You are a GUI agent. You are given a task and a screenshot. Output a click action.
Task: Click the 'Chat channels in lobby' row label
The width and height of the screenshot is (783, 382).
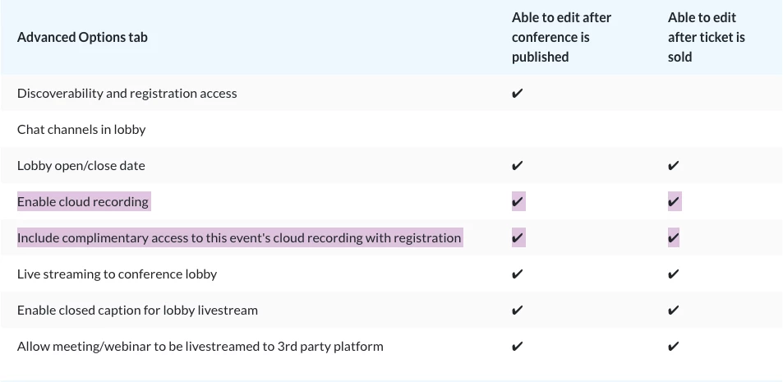81,130
